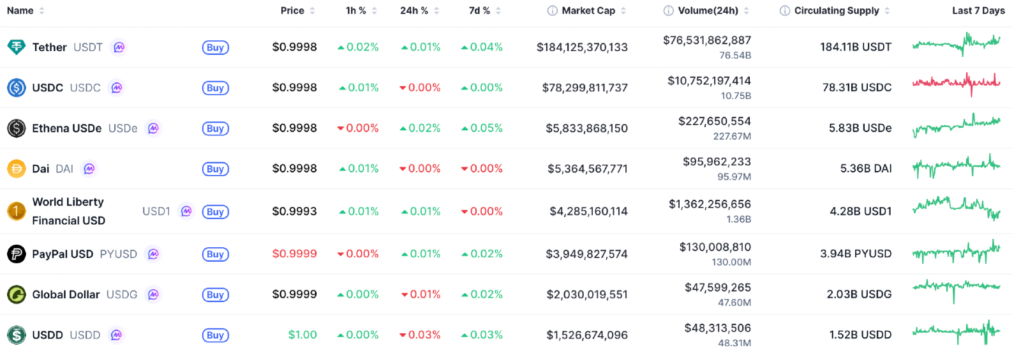Viewport: 1021px width, 350px height.
Task: Click the USDC coin logo icon
Action: [x=16, y=88]
